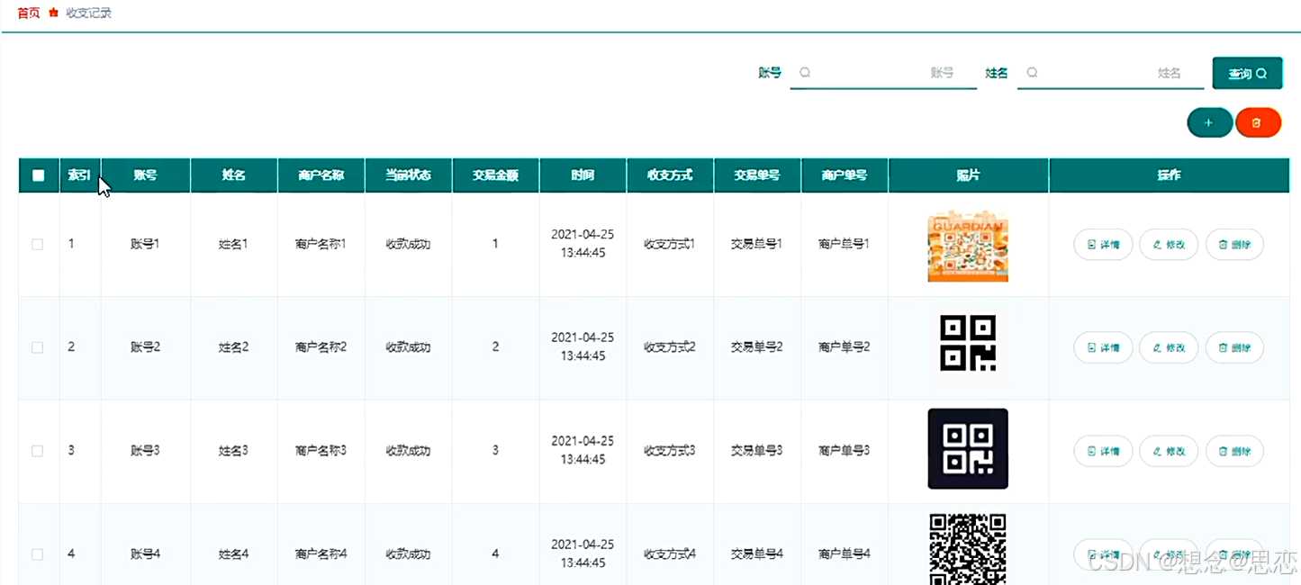The width and height of the screenshot is (1301, 585).
Task: Check the checkbox for row 3
Action: [38, 451]
